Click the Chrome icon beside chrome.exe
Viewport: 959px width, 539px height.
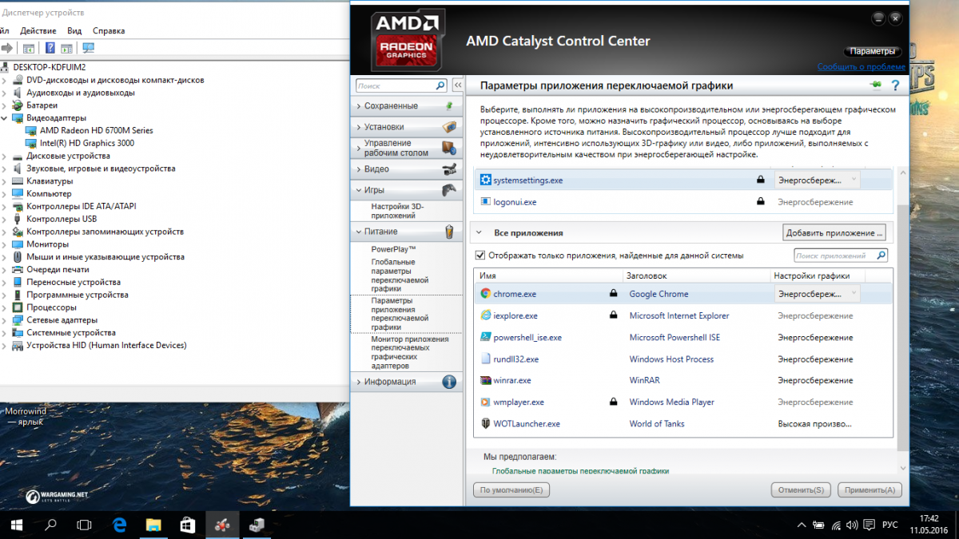485,294
